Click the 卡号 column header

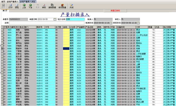click(50, 27)
